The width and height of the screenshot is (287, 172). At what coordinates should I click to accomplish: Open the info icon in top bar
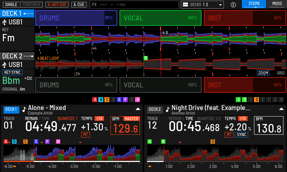click(x=233, y=5)
